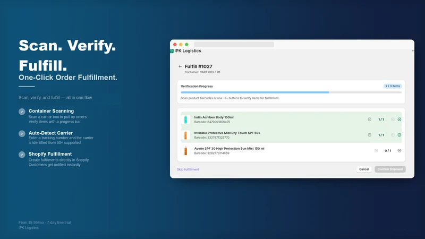Click the yellow minimize window button
The width and height of the screenshot is (425, 239).
click(181, 45)
